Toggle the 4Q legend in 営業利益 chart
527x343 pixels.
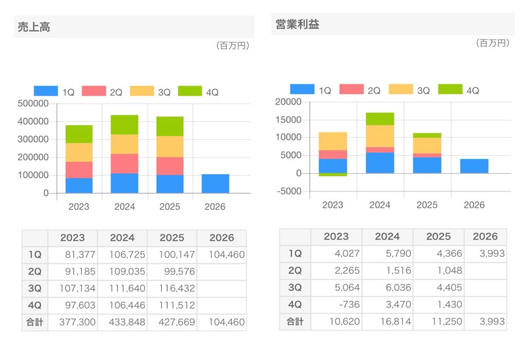coord(450,90)
